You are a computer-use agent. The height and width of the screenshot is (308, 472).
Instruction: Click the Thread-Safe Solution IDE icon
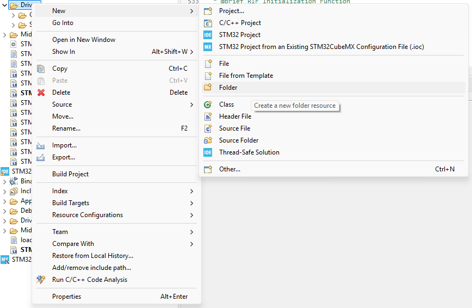click(208, 152)
